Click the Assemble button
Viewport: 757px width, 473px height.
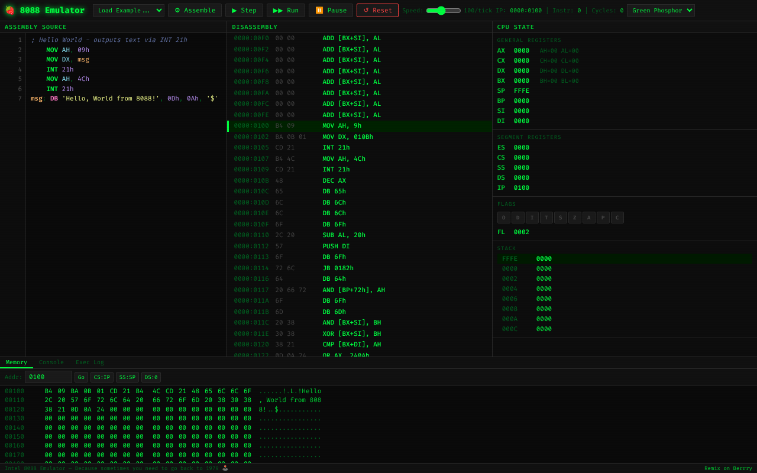(195, 10)
